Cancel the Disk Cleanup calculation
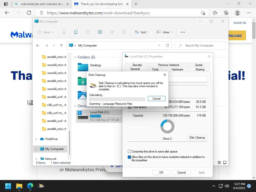Image resolution: width=256 pixels, height=192 pixels. point(156,98)
